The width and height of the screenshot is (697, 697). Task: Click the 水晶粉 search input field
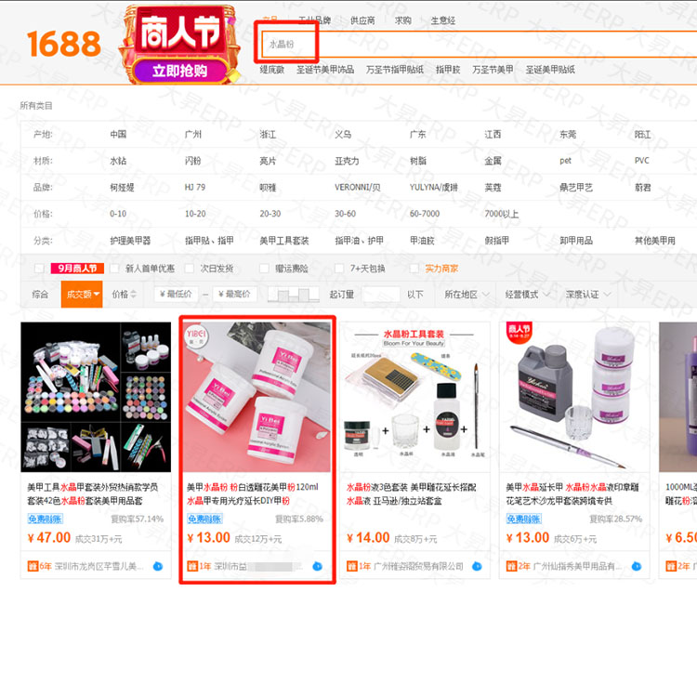480,44
